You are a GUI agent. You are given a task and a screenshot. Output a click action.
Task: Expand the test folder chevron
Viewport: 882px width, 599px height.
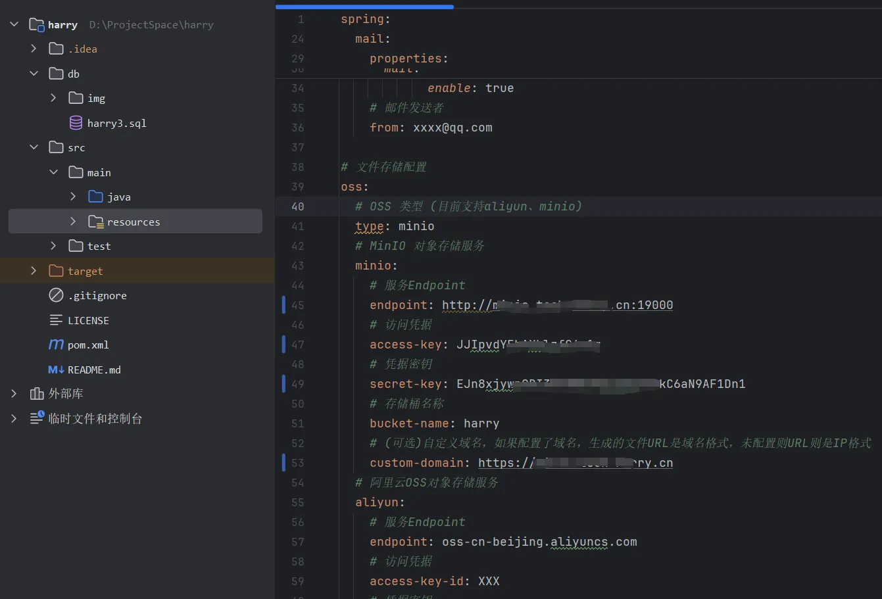pos(53,246)
